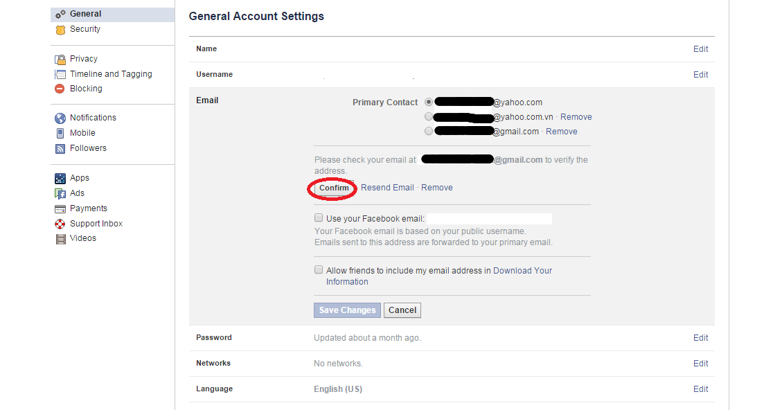Check Allow friends to include email box

tap(319, 269)
